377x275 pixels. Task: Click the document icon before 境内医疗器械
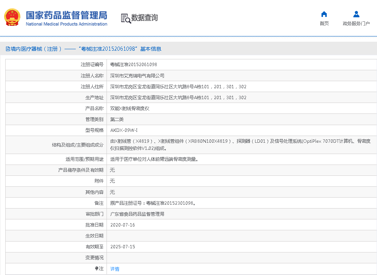pyautogui.click(x=8, y=49)
